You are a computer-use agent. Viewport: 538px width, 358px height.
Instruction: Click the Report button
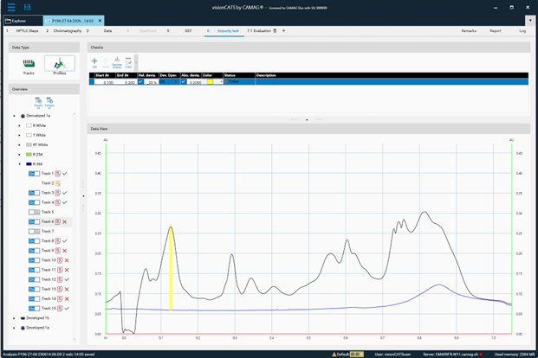pos(495,30)
